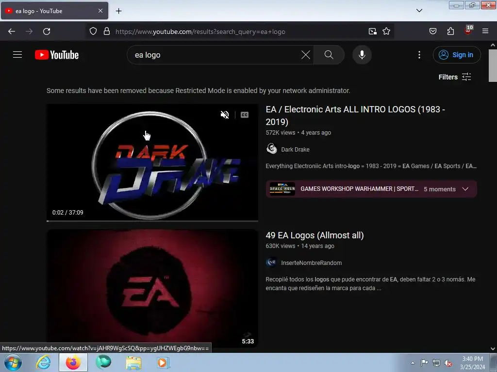497x372 pixels.
Task: Click the Dark Drake preview thumbnail
Action: click(x=152, y=162)
